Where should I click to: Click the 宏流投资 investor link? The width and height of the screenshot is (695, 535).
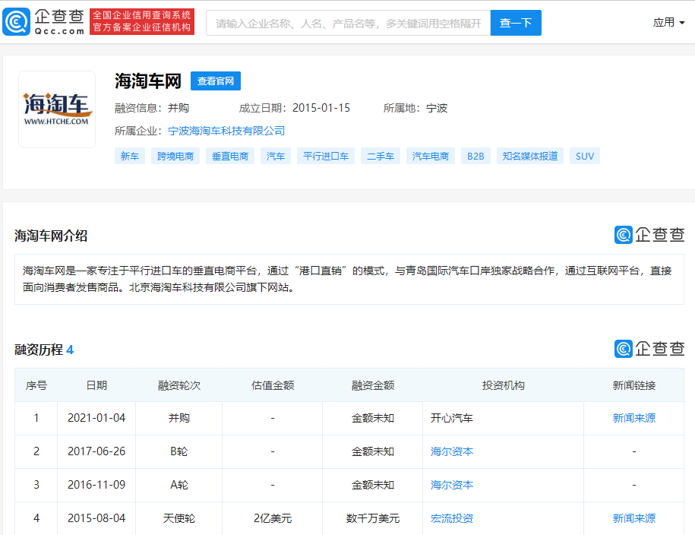click(x=452, y=518)
